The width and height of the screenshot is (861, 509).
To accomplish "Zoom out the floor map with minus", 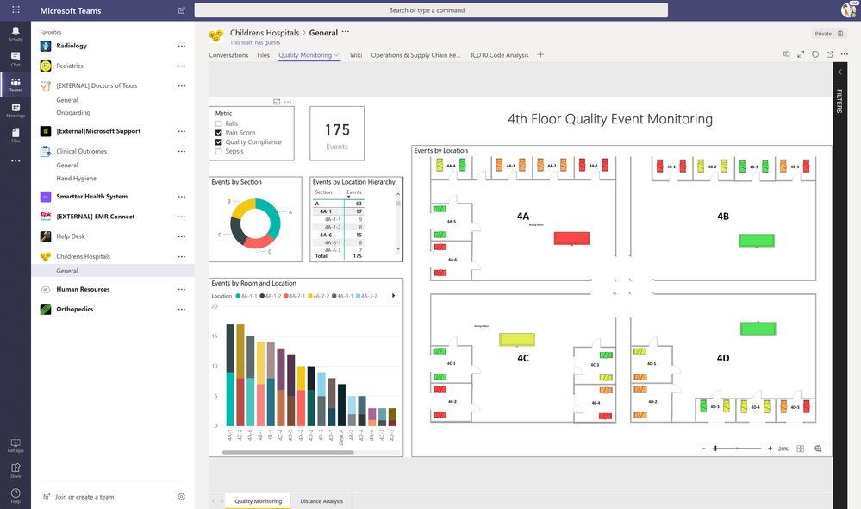I will pyautogui.click(x=703, y=449).
